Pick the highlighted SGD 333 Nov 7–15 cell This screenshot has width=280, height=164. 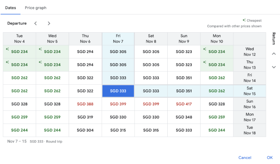pos(118,91)
